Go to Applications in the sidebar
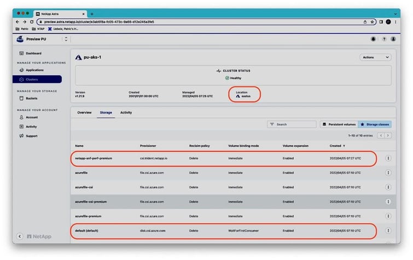 click(x=34, y=70)
